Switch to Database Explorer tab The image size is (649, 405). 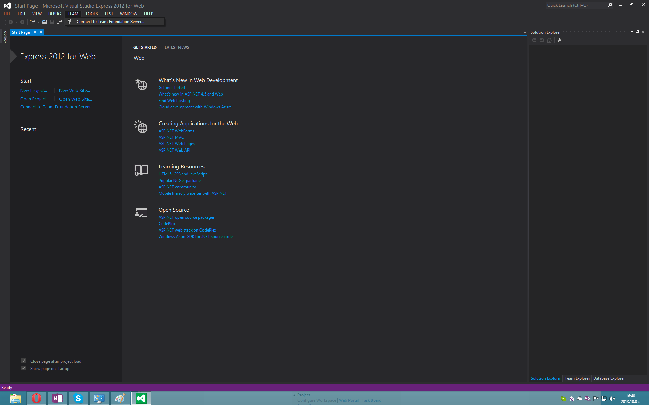(x=609, y=378)
